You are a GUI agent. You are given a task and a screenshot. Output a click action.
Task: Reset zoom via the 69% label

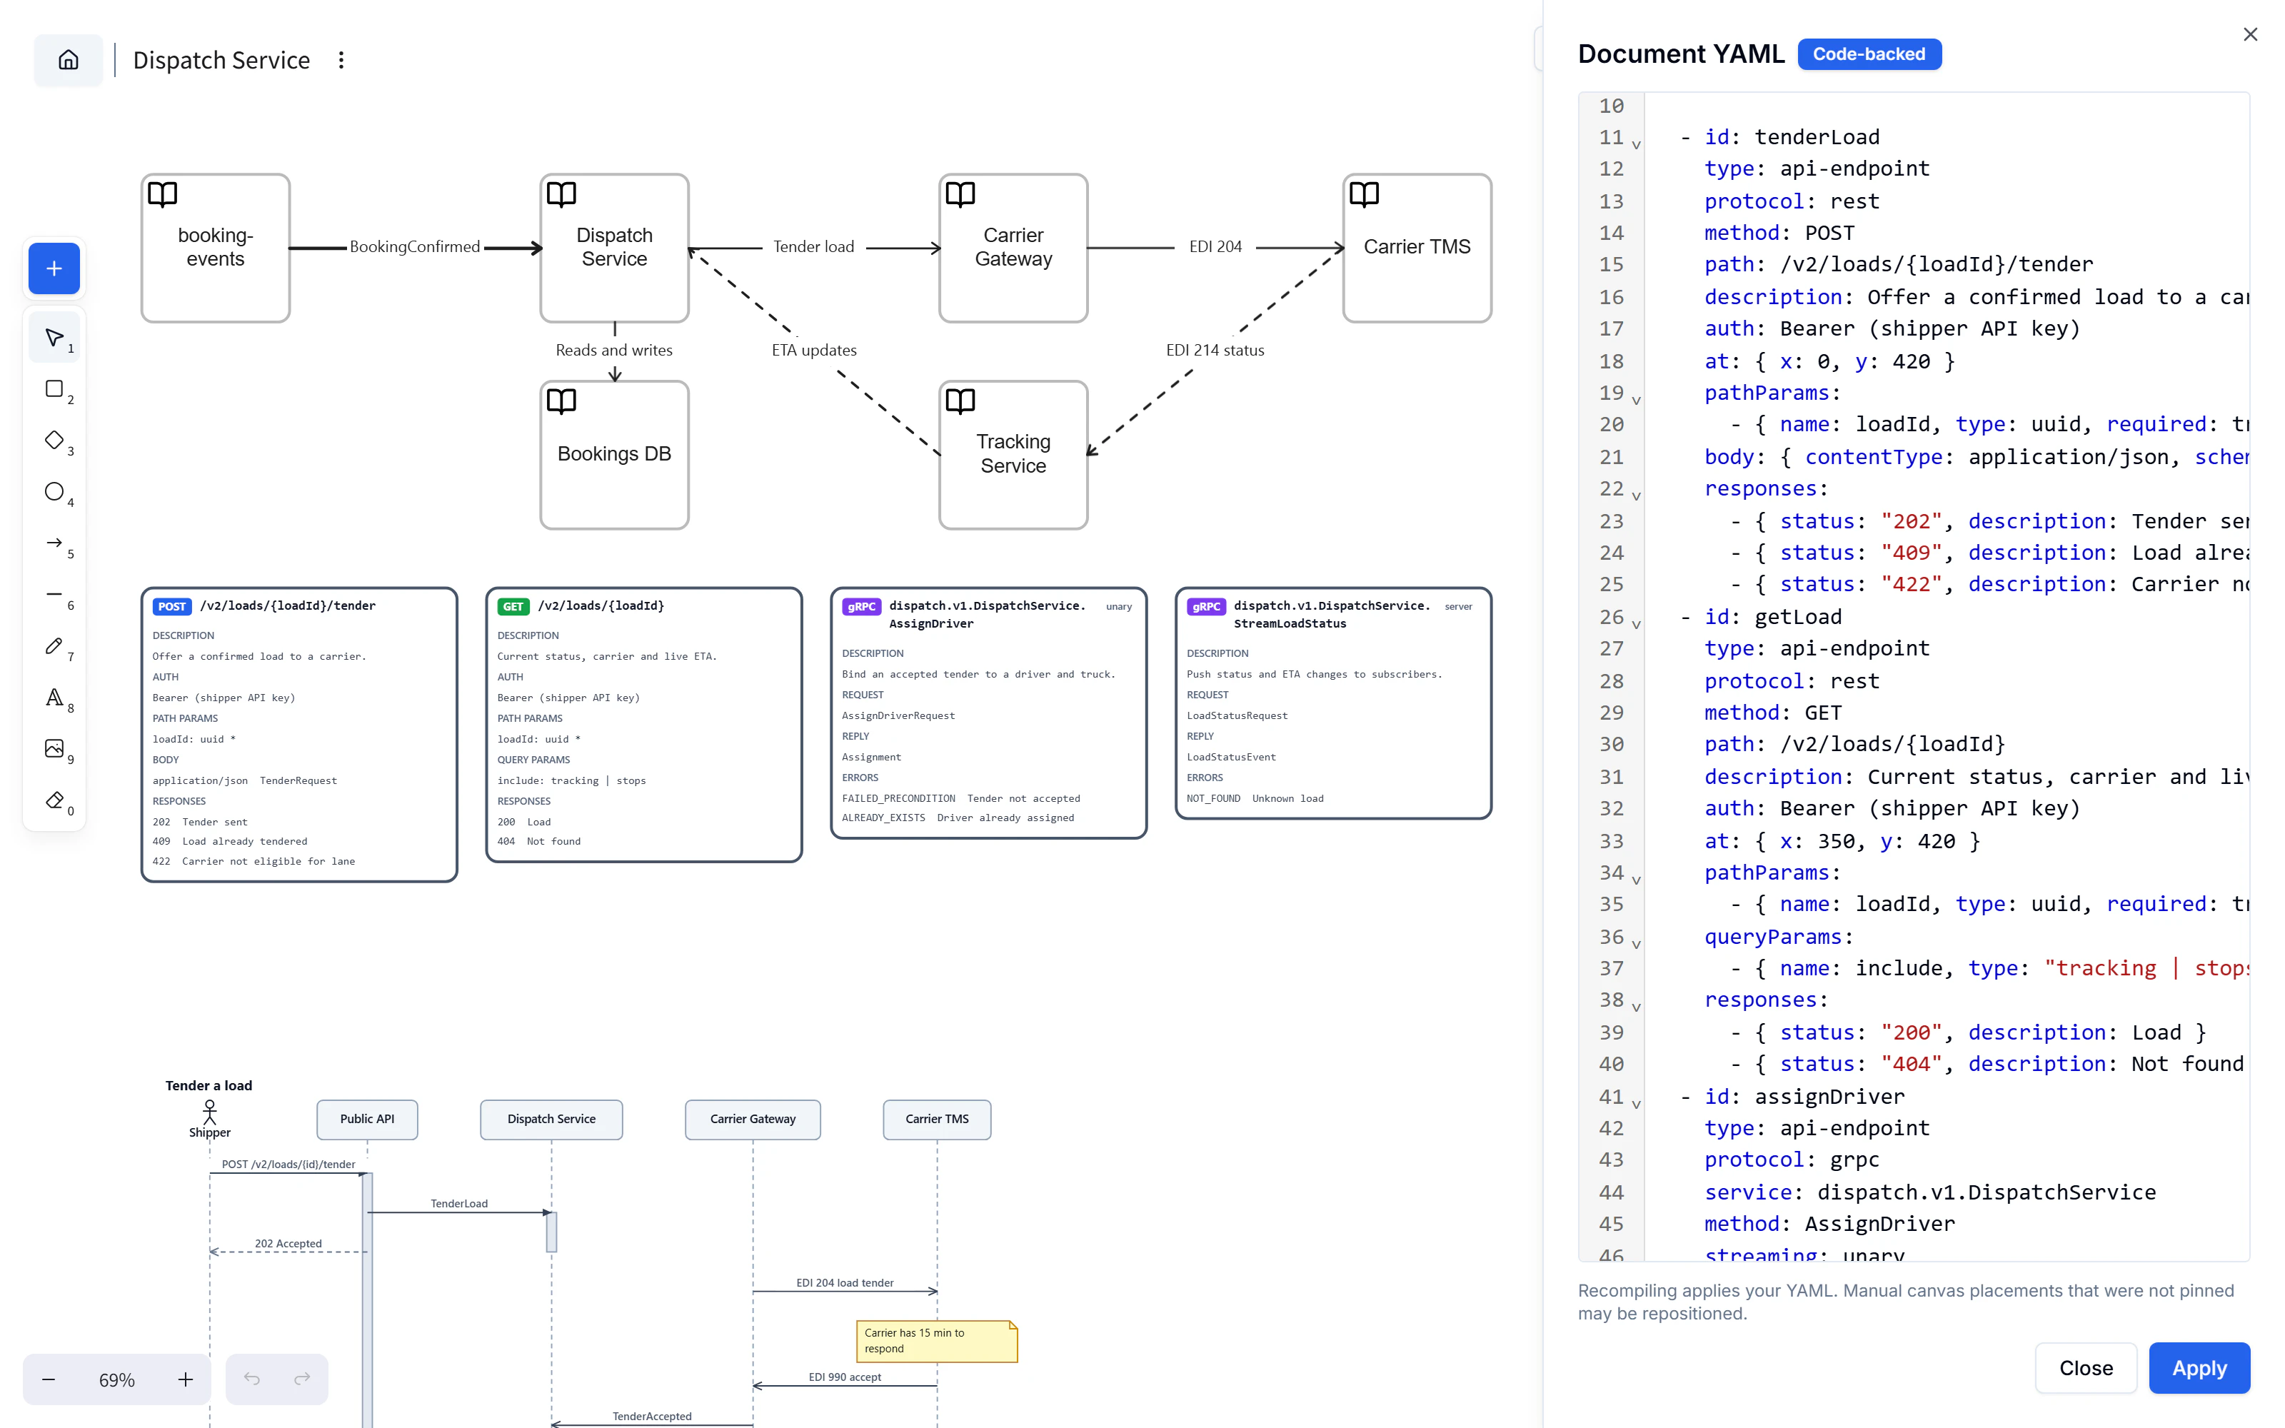pos(117,1380)
